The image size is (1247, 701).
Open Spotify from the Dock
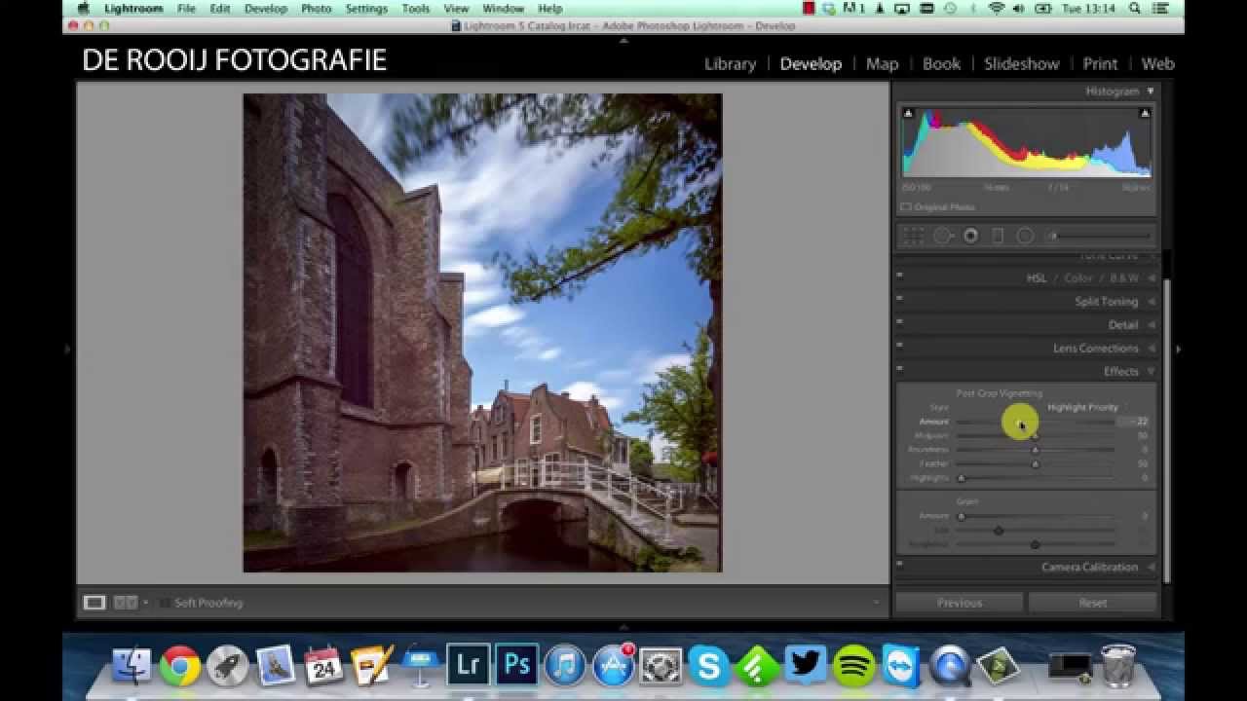(854, 667)
